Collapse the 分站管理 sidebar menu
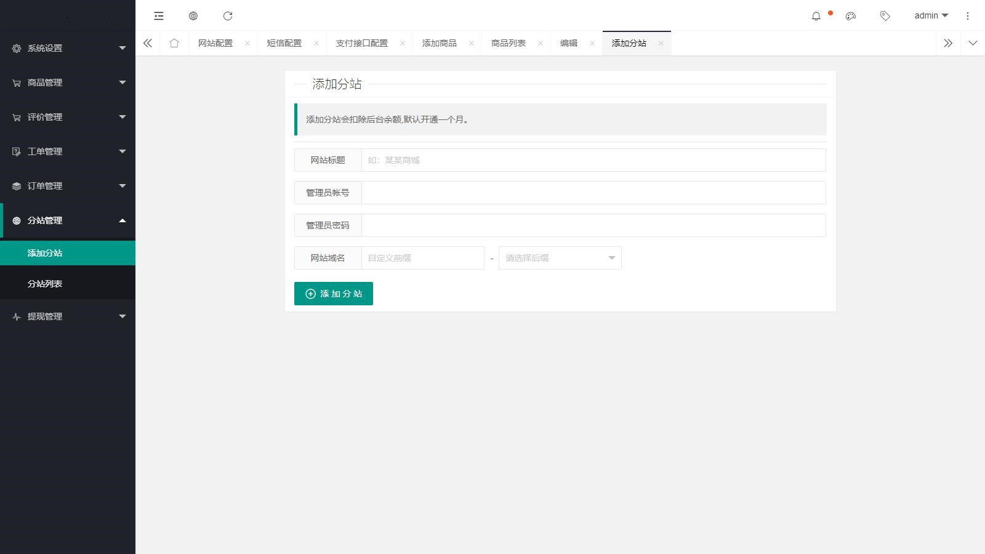Screen dimensions: 985x554 [x=68, y=220]
